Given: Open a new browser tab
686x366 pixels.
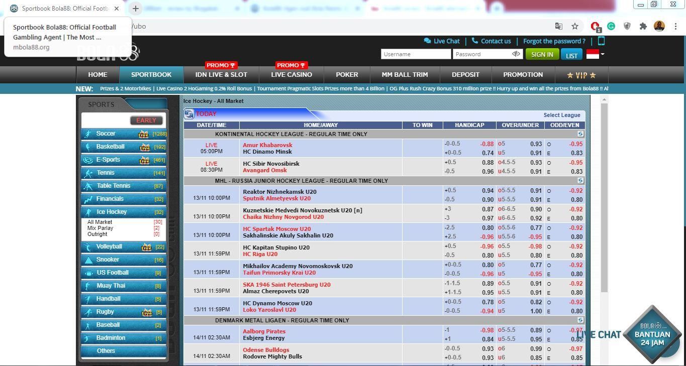Looking at the screenshot, I should 135,9.
